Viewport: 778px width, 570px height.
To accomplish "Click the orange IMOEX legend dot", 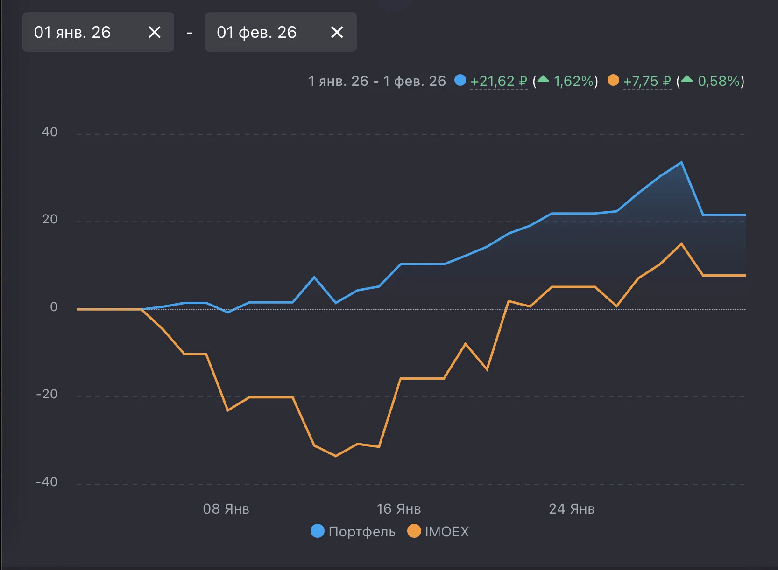I will pos(414,531).
